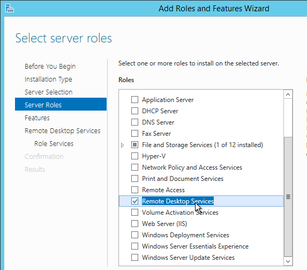Uncheck Remote Desktop Services role

[134, 201]
